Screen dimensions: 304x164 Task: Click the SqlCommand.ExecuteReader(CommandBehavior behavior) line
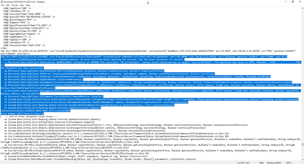[54, 96]
